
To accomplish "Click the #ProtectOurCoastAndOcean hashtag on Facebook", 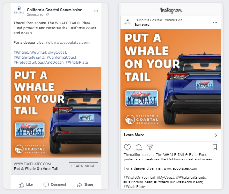I will [x=38, y=63].
